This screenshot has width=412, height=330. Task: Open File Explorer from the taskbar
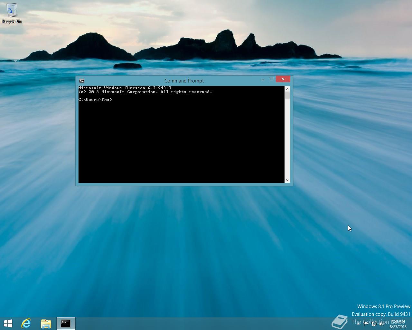(46, 324)
